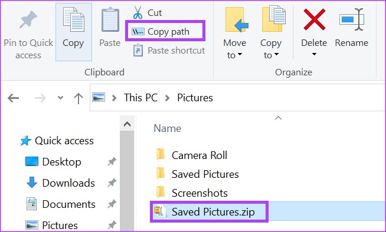Click the Screenshots folder icon
This screenshot has height=232, width=386.
pyautogui.click(x=161, y=193)
